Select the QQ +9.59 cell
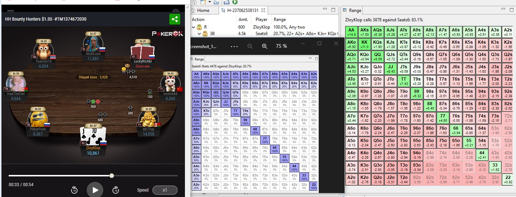Screen dimensions: 516x197 (378, 56)
